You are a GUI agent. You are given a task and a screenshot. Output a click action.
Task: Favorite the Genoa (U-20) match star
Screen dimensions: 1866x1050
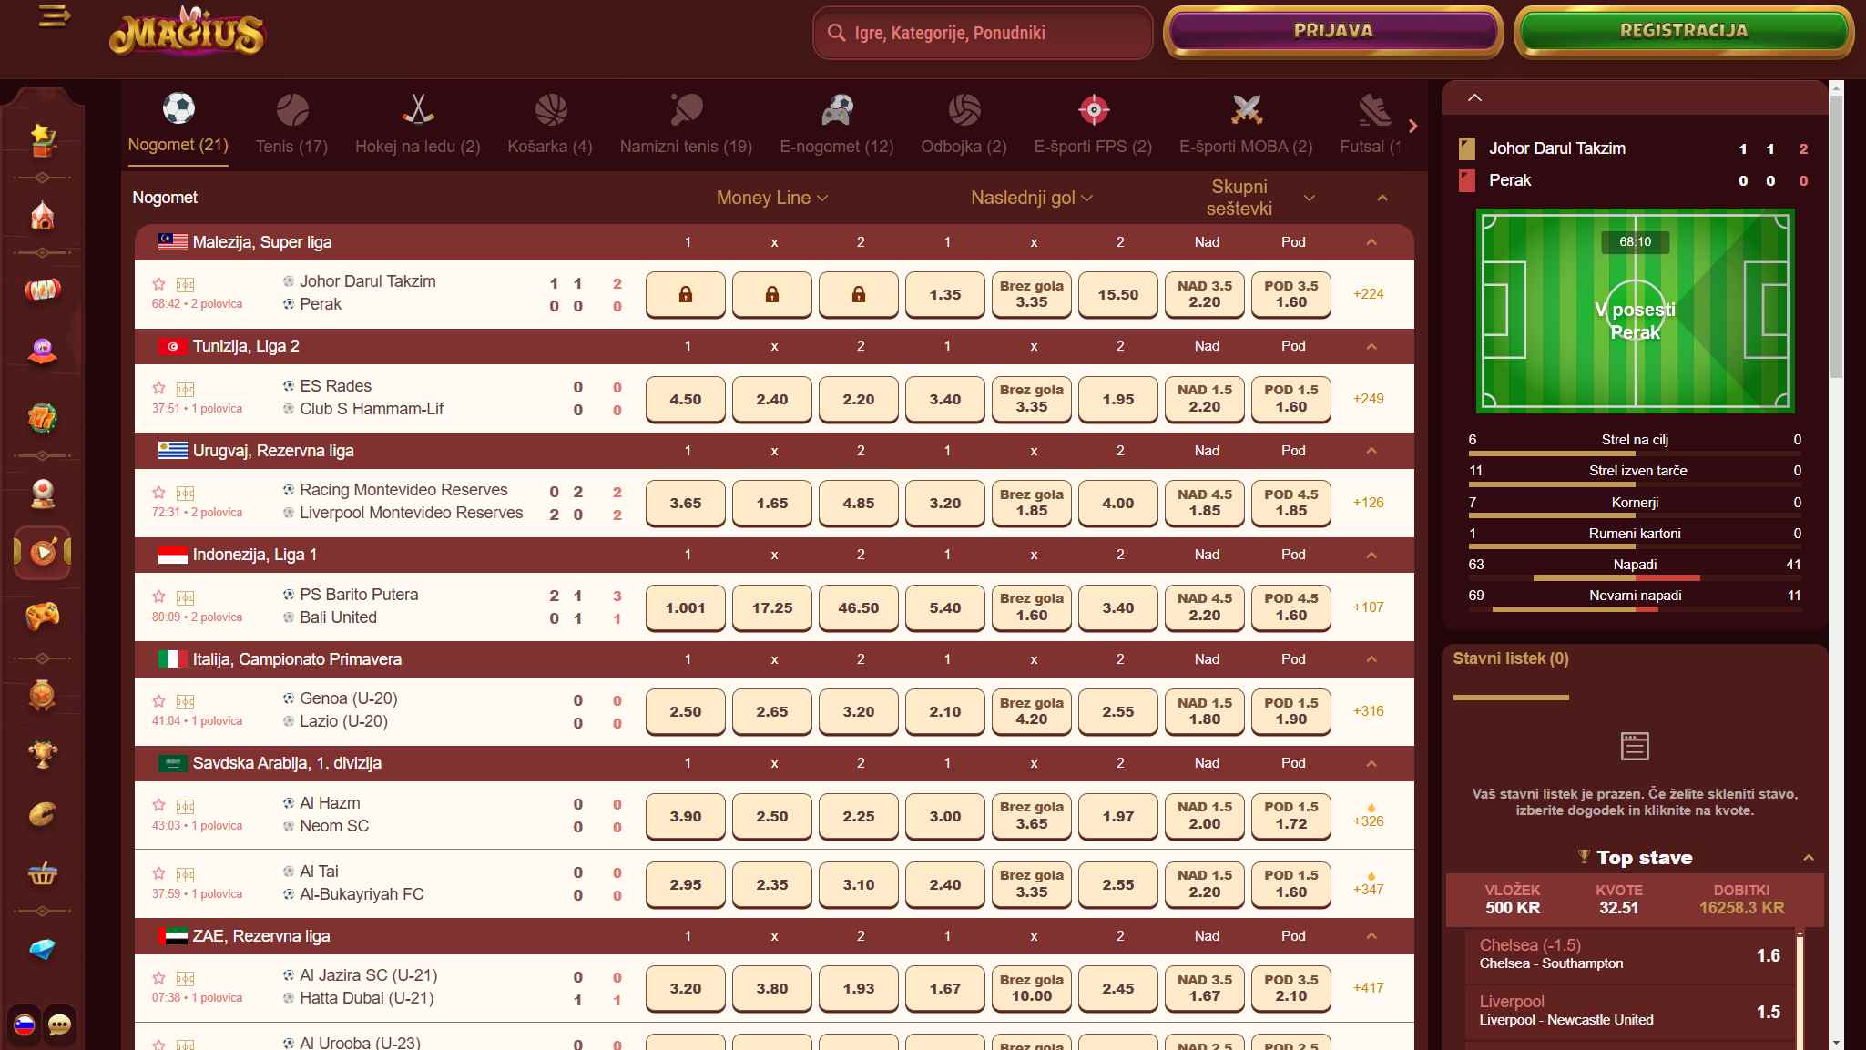[158, 701]
